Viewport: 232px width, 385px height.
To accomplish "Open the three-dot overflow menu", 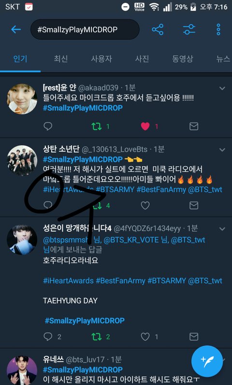I will tap(218, 30).
